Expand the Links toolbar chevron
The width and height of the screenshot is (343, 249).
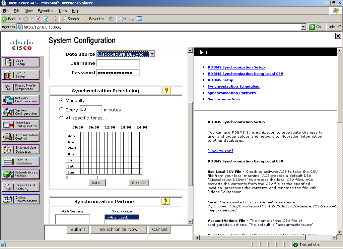(x=340, y=26)
